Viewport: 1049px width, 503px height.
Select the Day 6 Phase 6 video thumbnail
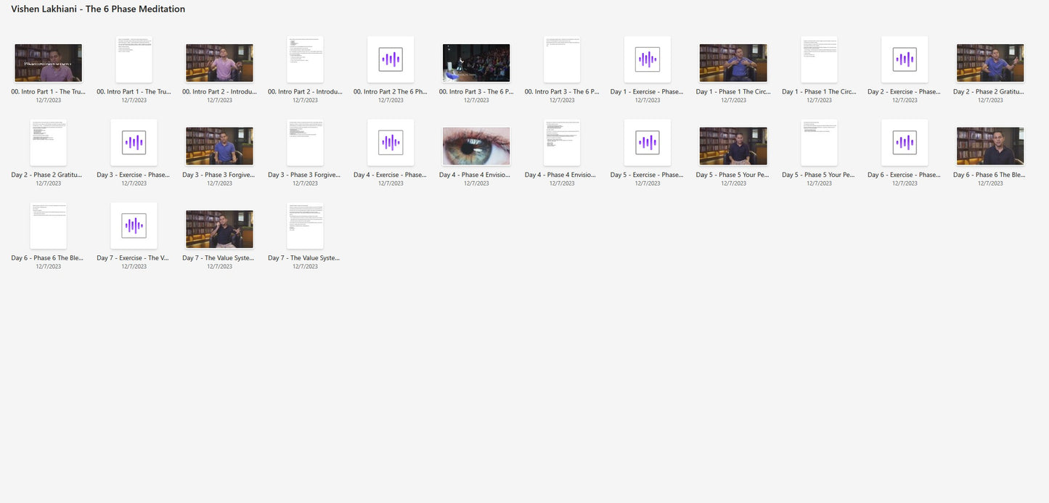[990, 146]
